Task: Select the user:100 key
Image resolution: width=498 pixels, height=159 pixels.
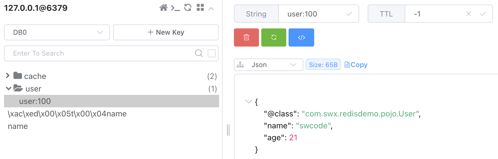Action: pos(35,101)
